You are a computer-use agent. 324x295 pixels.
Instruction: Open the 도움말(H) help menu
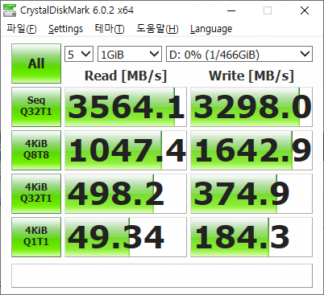(157, 29)
